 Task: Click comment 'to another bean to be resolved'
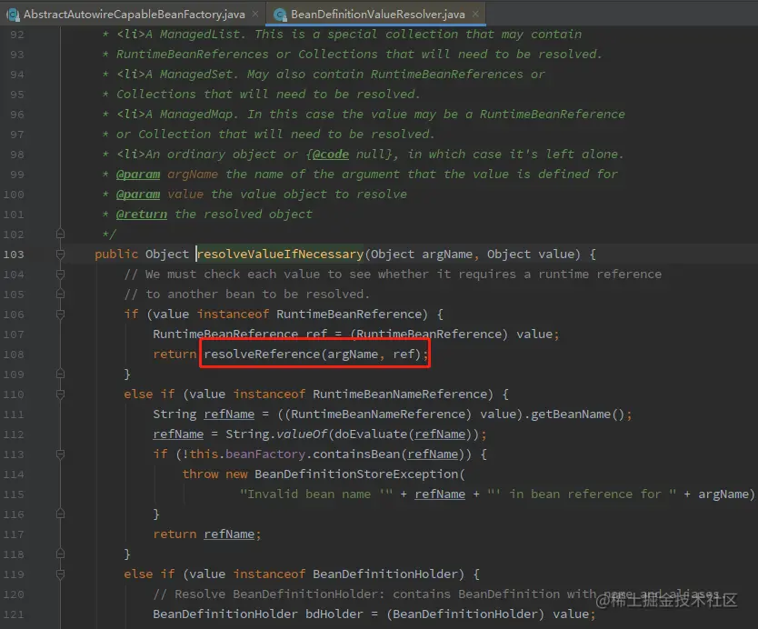pos(246,294)
